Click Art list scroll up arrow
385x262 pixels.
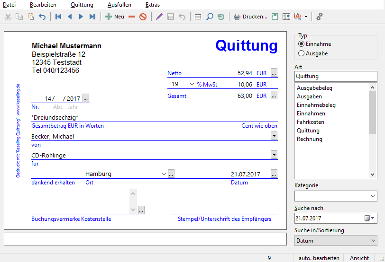(x=373, y=87)
